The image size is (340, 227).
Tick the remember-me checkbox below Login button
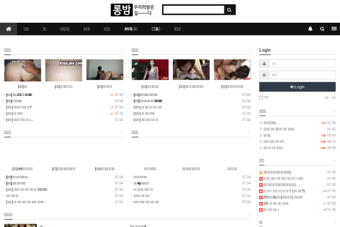click(x=261, y=98)
